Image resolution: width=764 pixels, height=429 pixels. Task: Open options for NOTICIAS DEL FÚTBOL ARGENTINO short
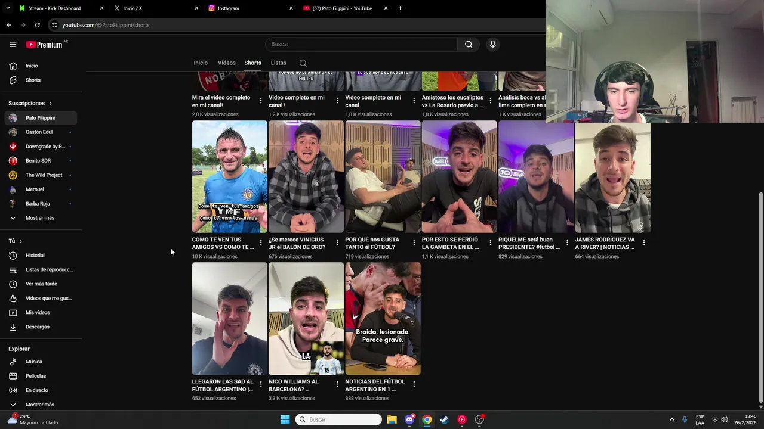[414, 384]
